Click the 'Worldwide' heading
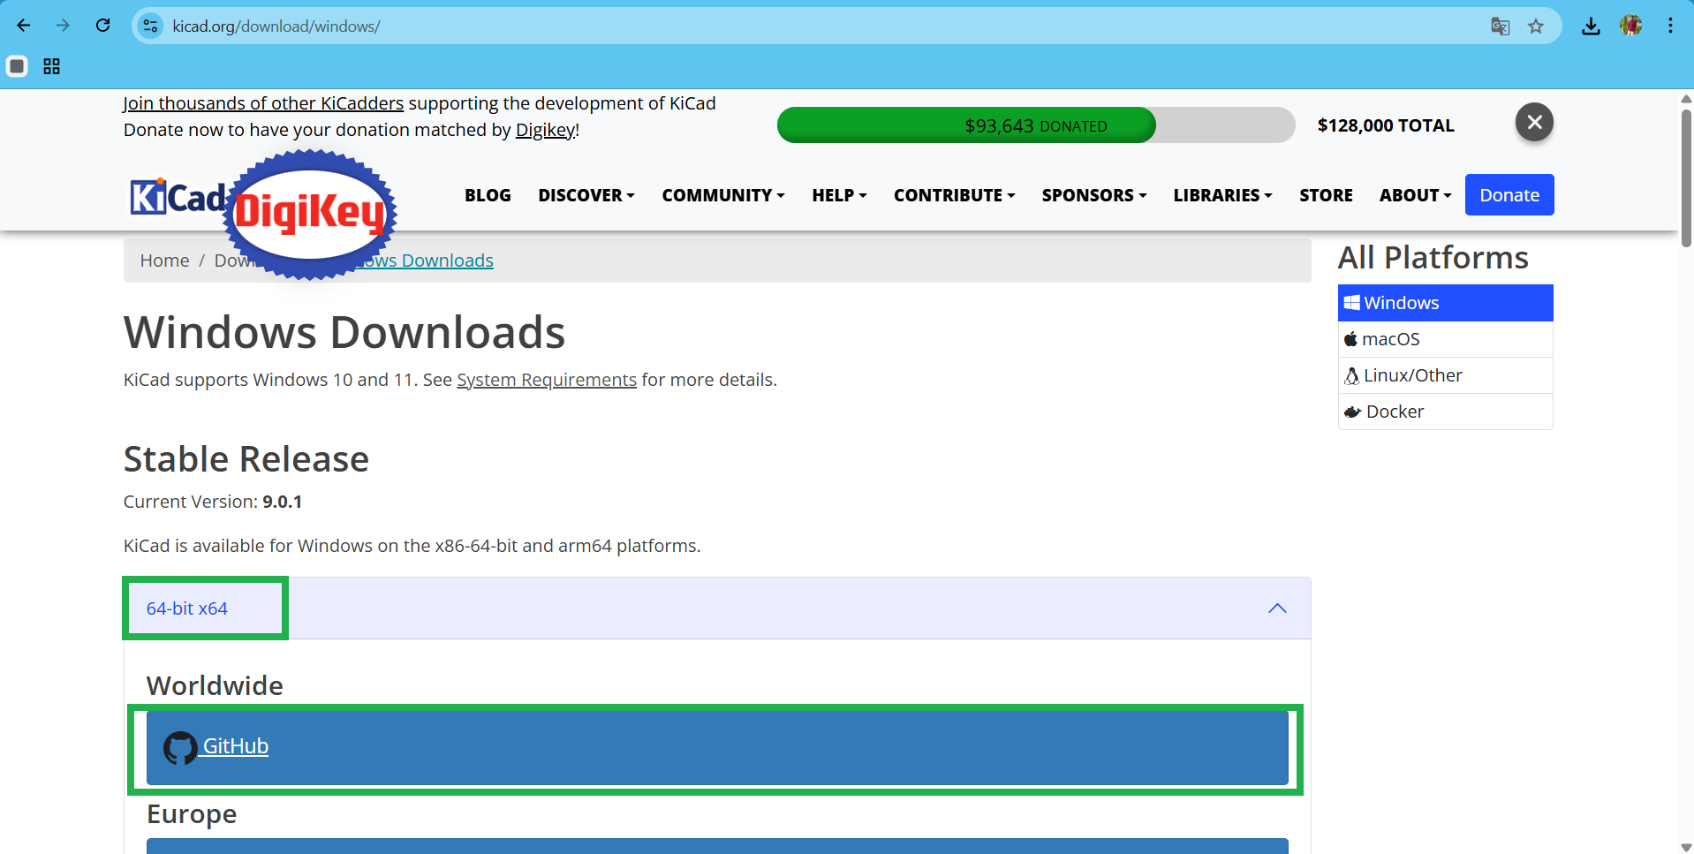The width and height of the screenshot is (1694, 854). coord(215,686)
